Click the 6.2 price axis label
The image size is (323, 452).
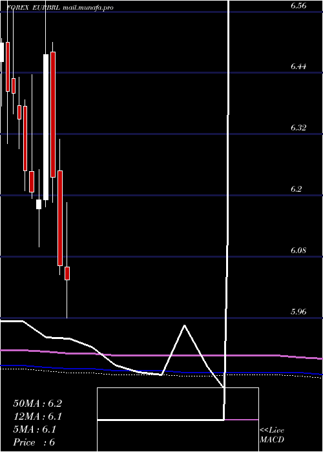(x=297, y=189)
